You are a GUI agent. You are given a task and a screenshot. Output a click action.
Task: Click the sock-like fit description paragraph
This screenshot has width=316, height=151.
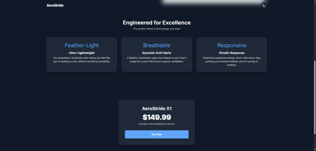[x=157, y=60]
